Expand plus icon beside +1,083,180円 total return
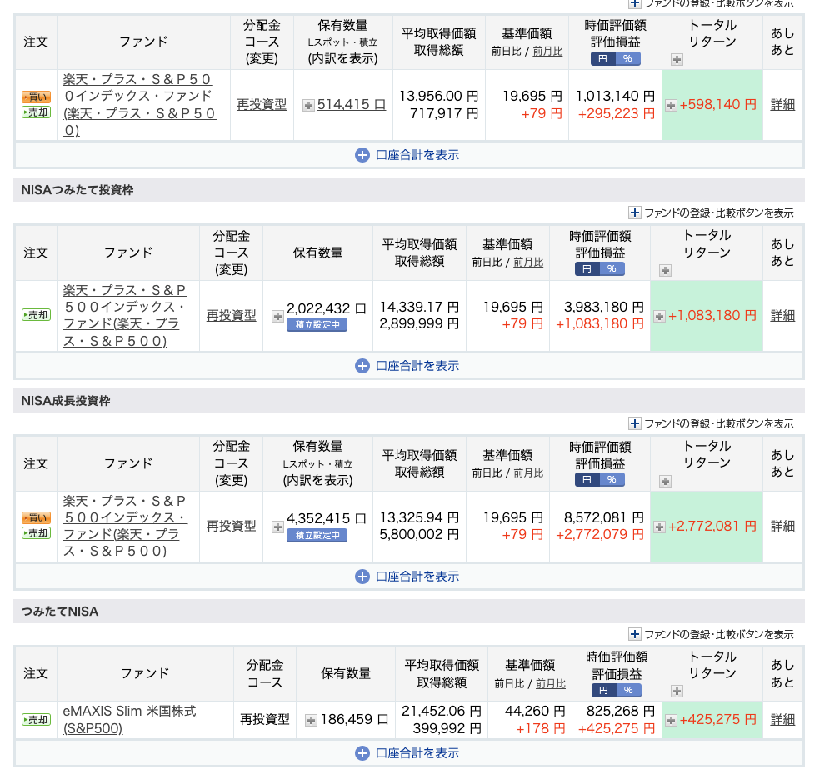The image size is (825, 770). [659, 317]
